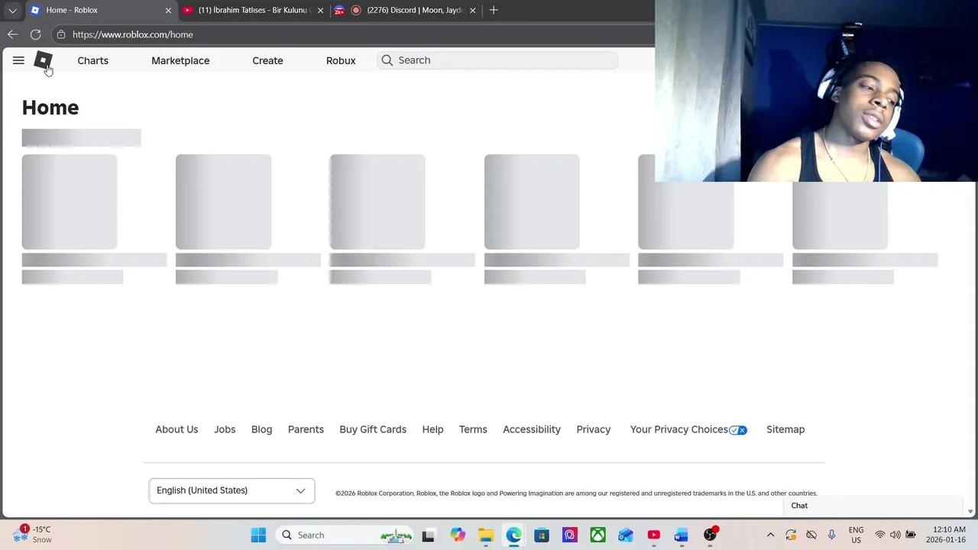978x550 pixels.
Task: Open Outlook from the taskbar
Action: pyautogui.click(x=626, y=535)
